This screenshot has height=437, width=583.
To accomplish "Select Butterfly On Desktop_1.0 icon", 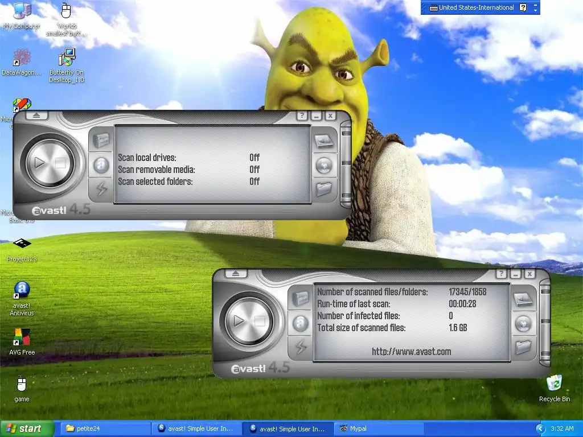I will pos(67,65).
